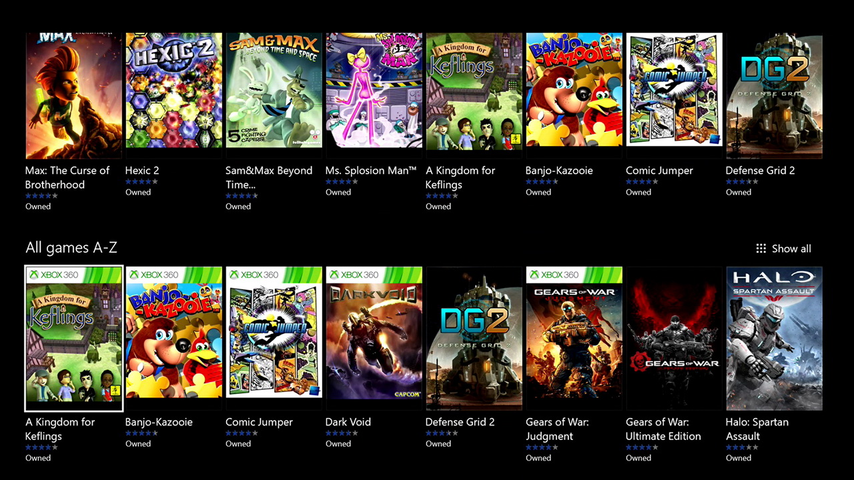Click the Hexic 2 title label

coord(142,171)
